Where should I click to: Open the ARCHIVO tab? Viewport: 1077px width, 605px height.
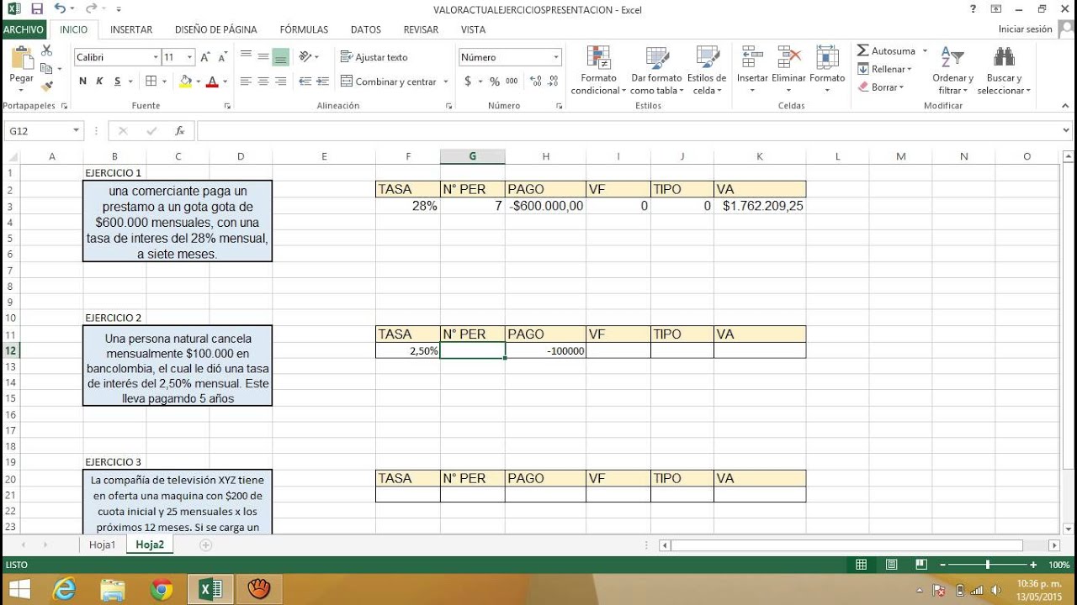23,29
